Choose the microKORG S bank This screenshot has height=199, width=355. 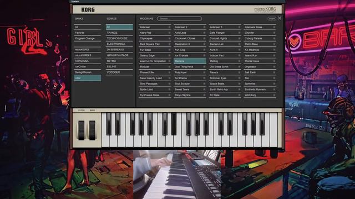click(x=88, y=55)
